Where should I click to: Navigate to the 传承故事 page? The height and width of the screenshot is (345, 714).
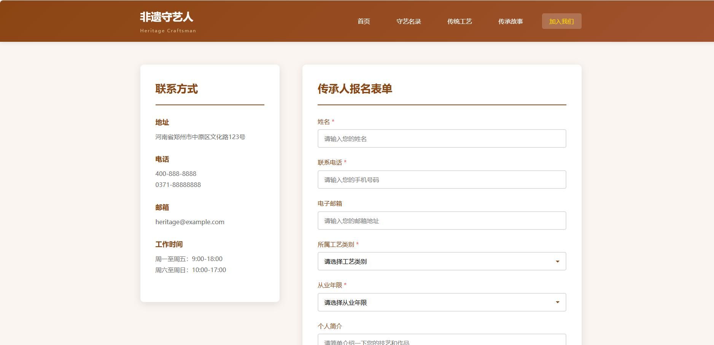pyautogui.click(x=510, y=21)
